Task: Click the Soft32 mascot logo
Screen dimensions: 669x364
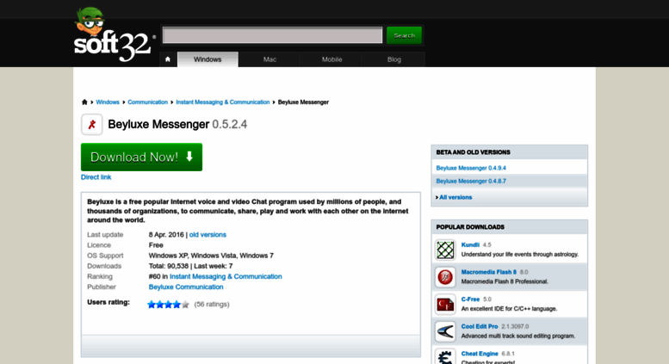Action: click(x=113, y=34)
